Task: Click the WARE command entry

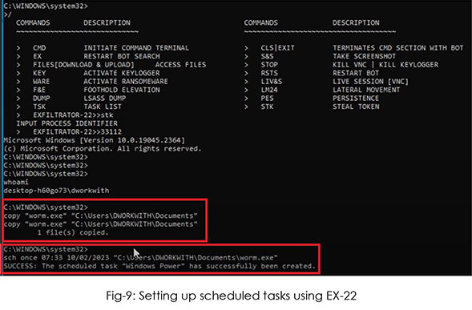Action: [x=41, y=82]
